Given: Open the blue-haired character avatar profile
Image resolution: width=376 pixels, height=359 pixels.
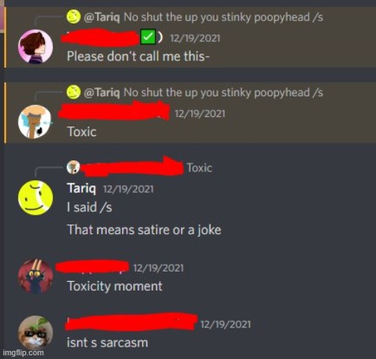Looking at the screenshot, I should (x=35, y=122).
